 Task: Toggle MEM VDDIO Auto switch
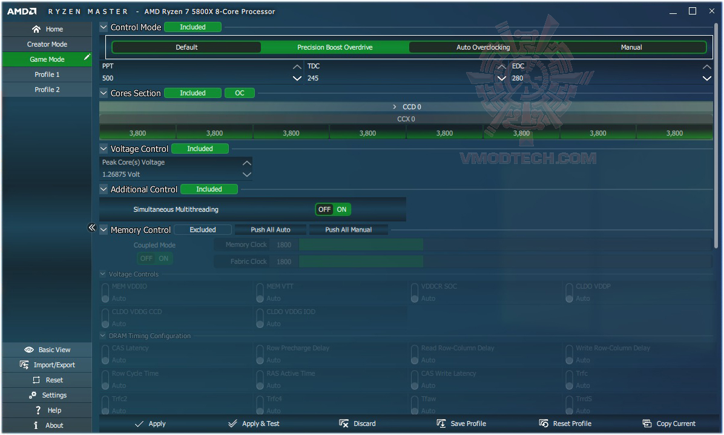(x=105, y=292)
